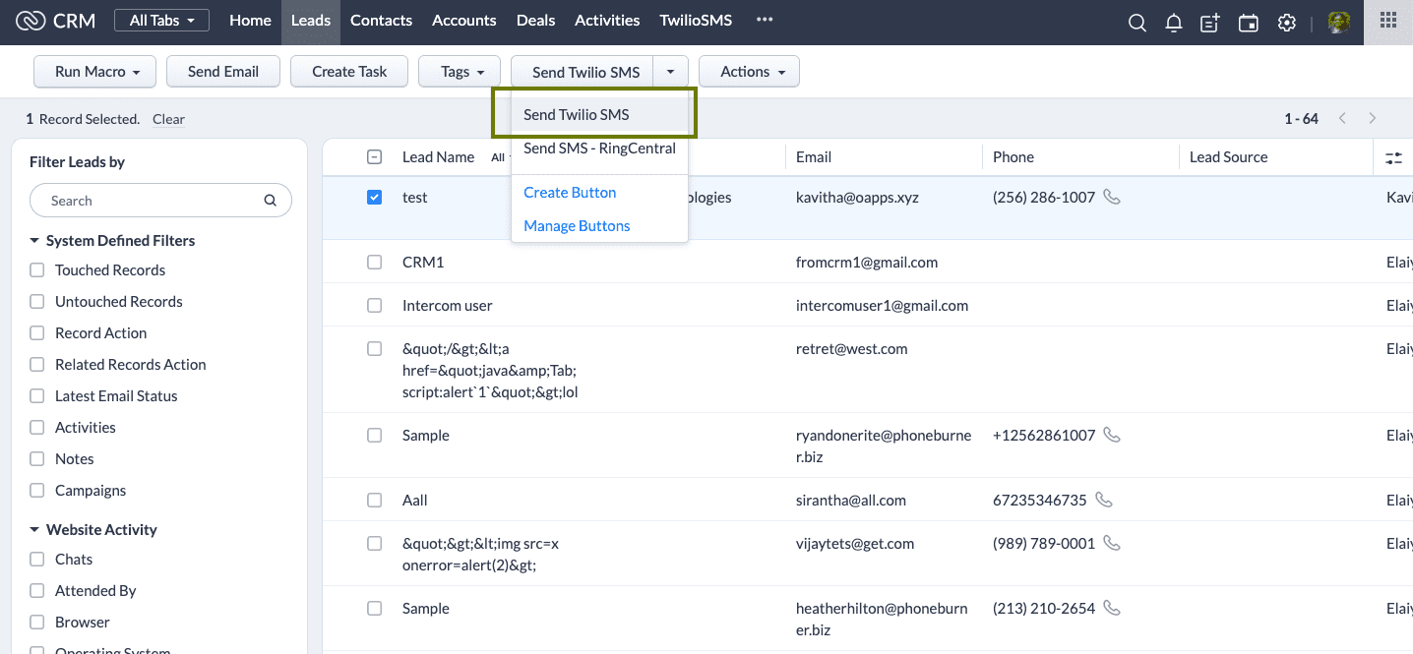Open the Run Macro dropdown

[x=94, y=71]
